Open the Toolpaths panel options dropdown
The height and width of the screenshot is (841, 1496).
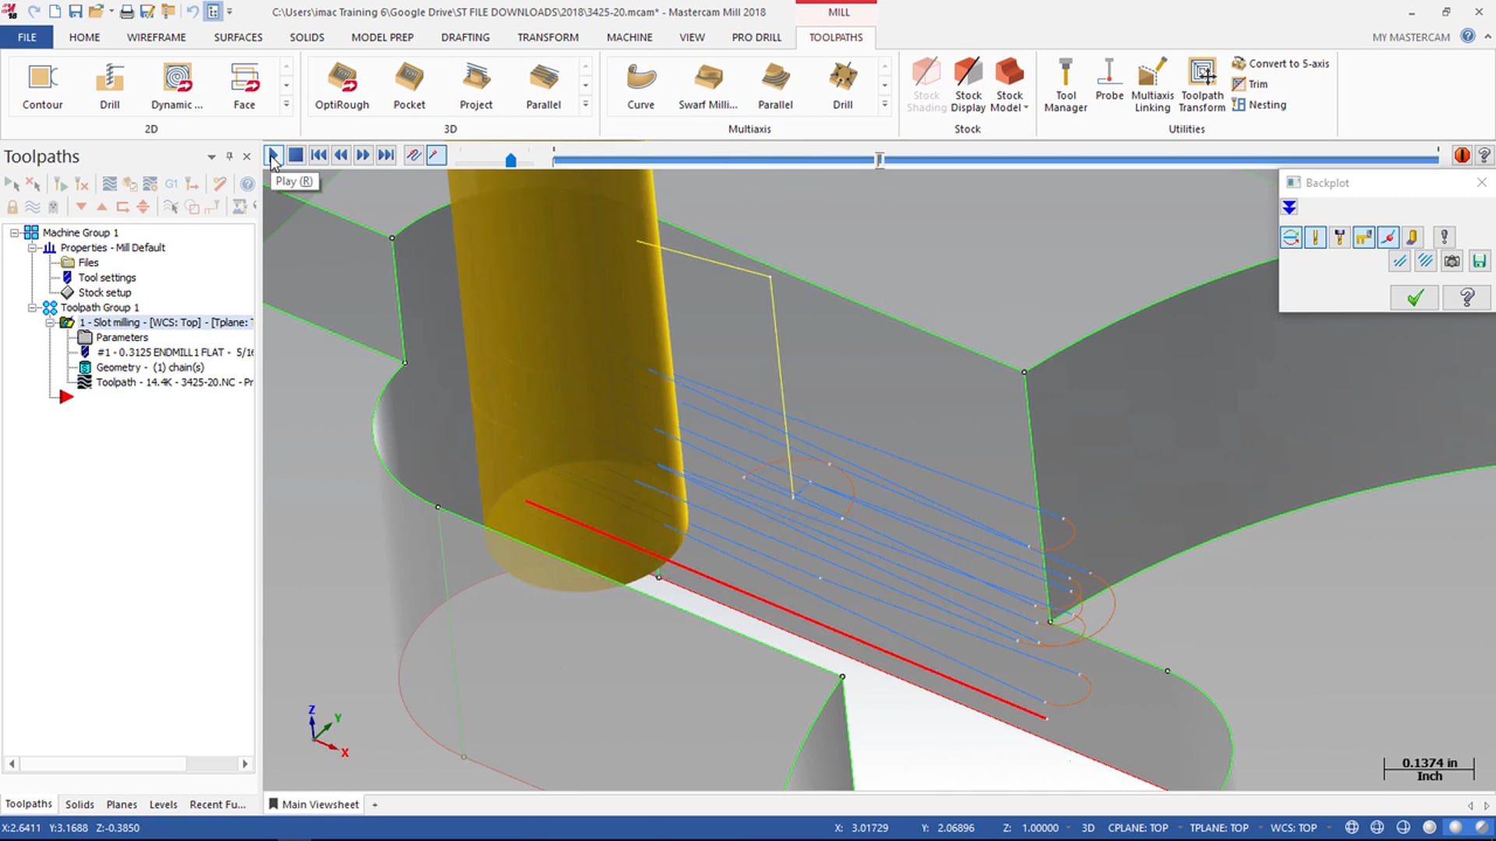(211, 157)
